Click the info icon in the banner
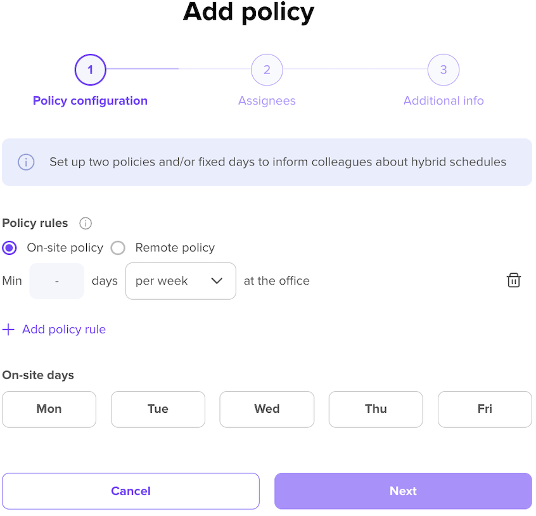 pyautogui.click(x=26, y=162)
